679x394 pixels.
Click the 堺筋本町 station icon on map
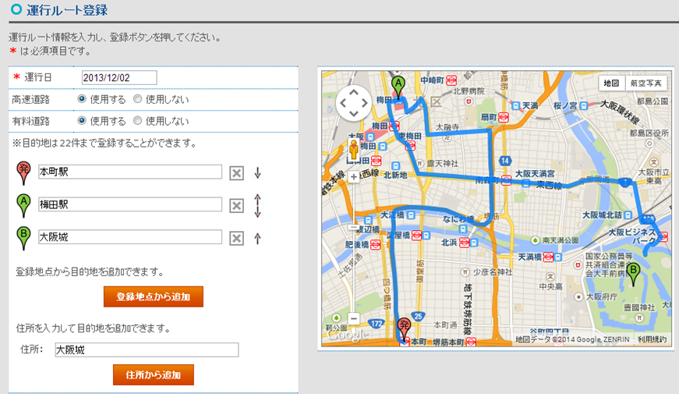(x=471, y=342)
